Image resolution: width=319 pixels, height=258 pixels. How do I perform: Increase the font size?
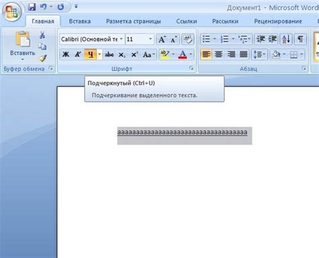[162, 40]
